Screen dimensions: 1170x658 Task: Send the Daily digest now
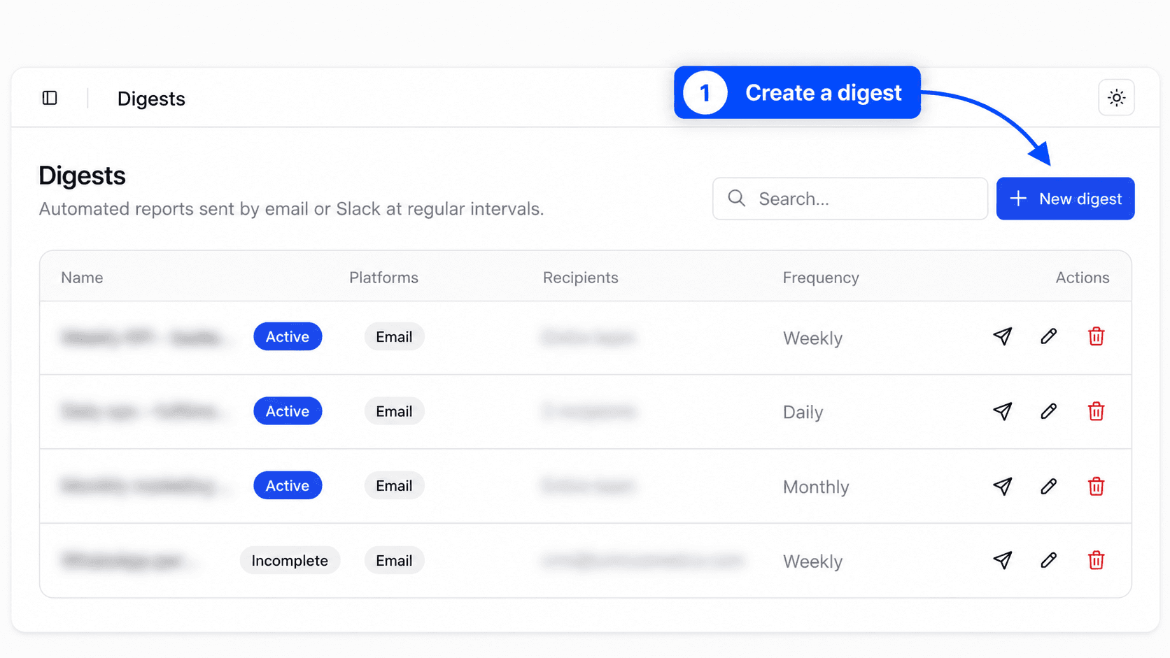(1002, 411)
